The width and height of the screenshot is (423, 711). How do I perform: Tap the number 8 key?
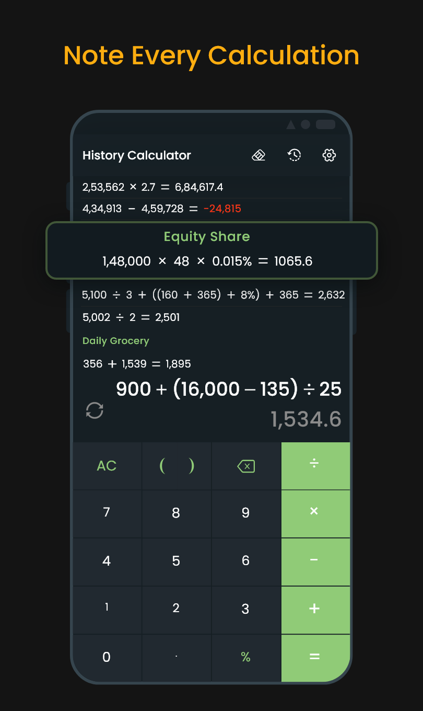point(176,514)
